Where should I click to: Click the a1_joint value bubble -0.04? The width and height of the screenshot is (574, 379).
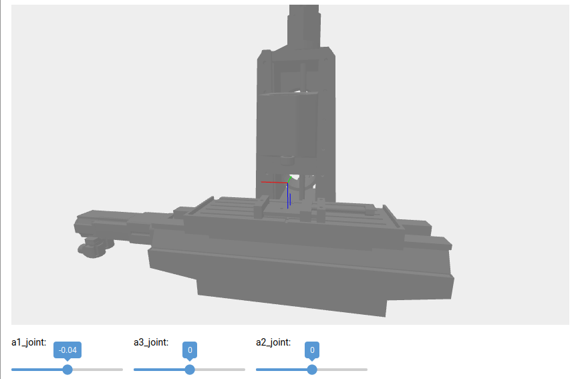[x=67, y=350]
